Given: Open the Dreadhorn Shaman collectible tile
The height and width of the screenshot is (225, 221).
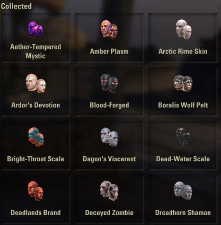Looking at the screenshot, I should coord(183,199).
